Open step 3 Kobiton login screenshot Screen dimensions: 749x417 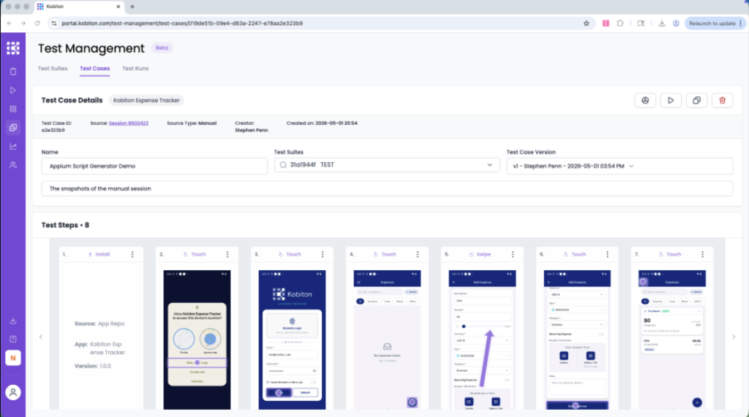coord(292,340)
